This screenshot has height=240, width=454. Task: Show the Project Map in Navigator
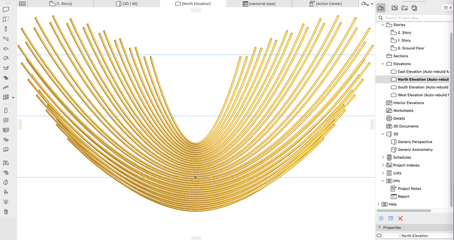(381, 8)
